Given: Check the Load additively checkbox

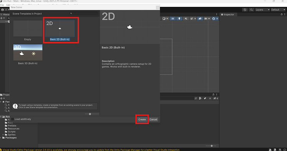Looking at the screenshot, I should pyautogui.click(x=13, y=119).
